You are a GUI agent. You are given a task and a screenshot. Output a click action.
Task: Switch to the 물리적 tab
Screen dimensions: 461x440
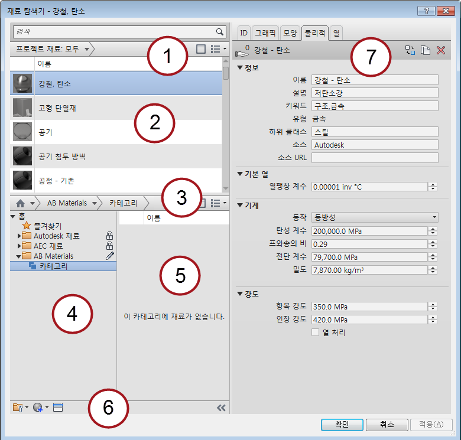point(315,33)
